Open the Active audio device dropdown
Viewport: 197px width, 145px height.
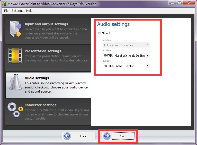pos(126,45)
